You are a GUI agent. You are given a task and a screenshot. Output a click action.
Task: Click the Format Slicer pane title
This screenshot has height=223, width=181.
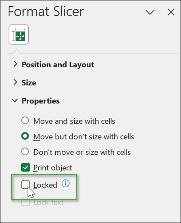[46, 12]
